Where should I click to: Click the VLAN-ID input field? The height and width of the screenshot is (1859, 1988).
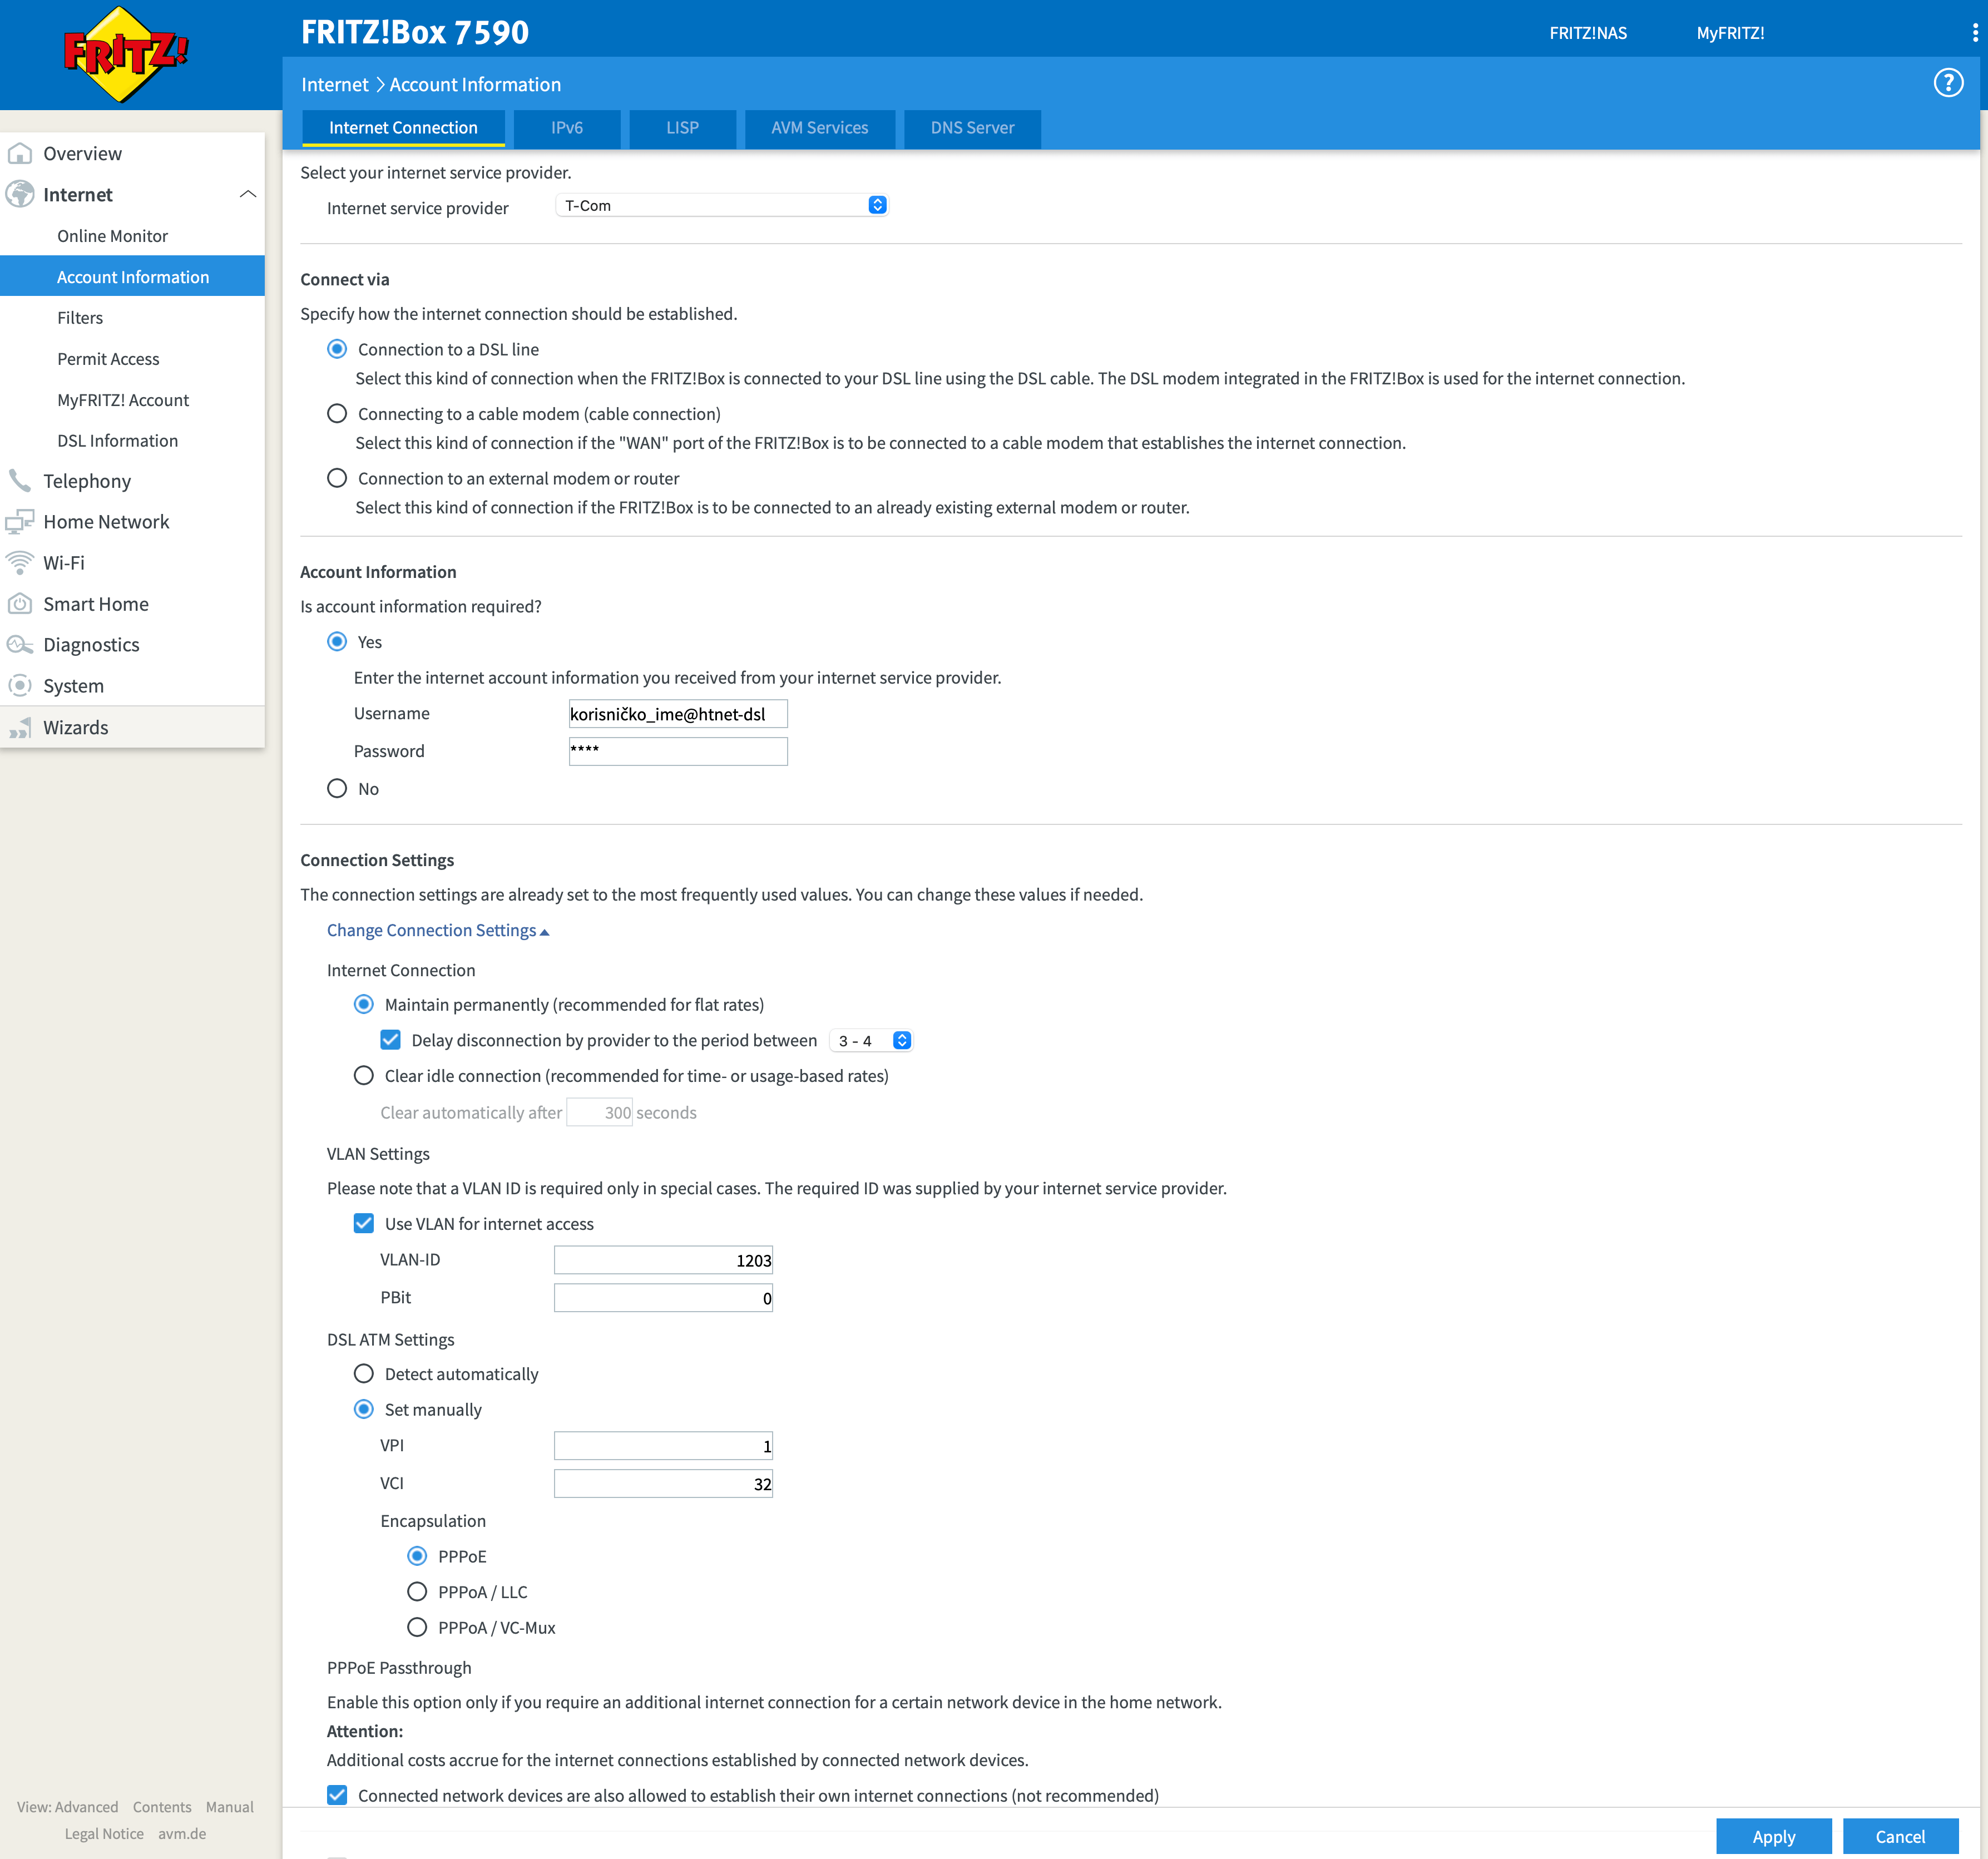click(x=663, y=1260)
